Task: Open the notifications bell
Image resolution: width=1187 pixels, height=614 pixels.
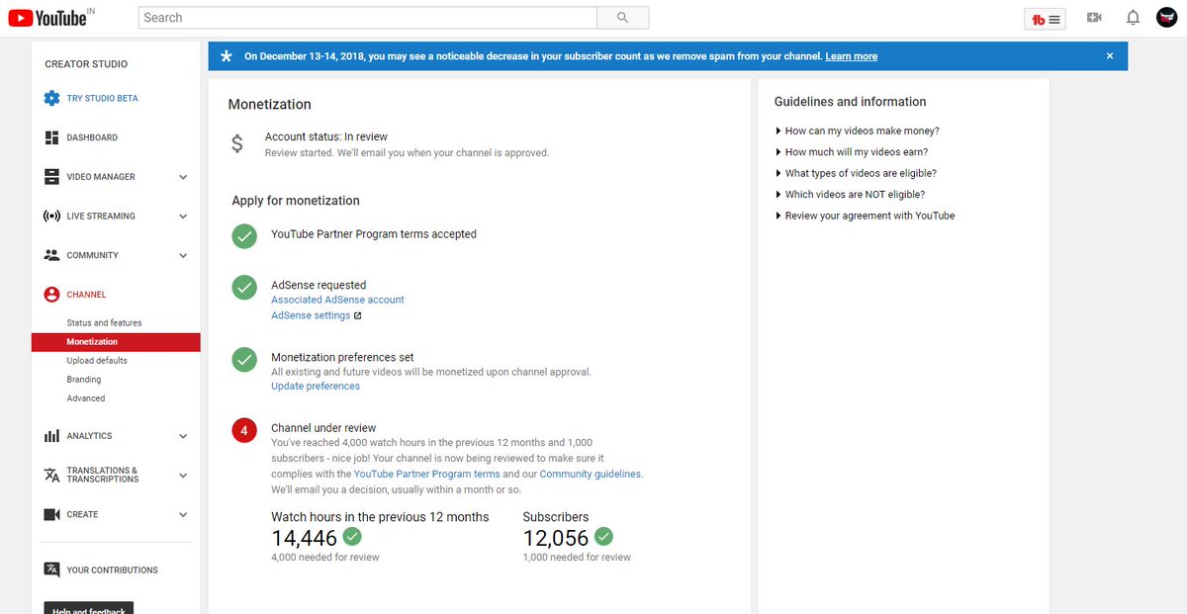Action: (1134, 18)
